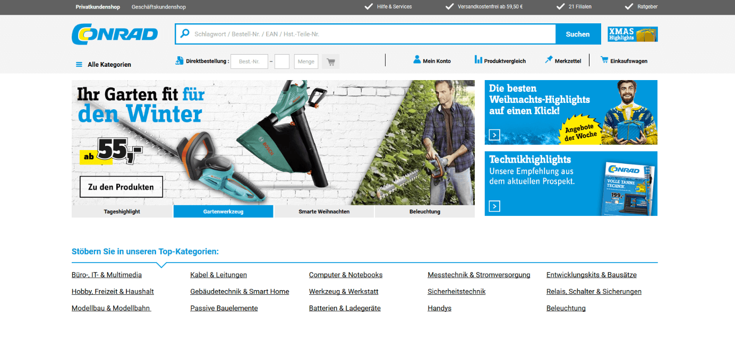
Task: Open Batterien & Ladegeräte category
Action: [x=345, y=308]
